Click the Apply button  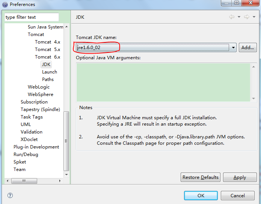[x=240, y=177]
